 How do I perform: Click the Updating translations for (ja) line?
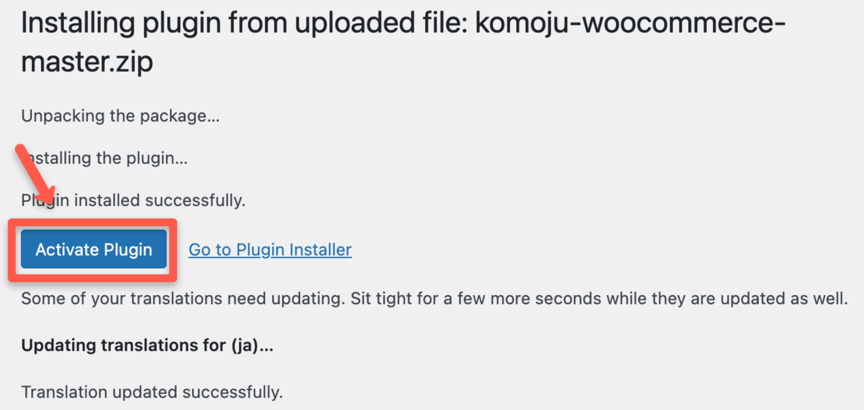[147, 345]
